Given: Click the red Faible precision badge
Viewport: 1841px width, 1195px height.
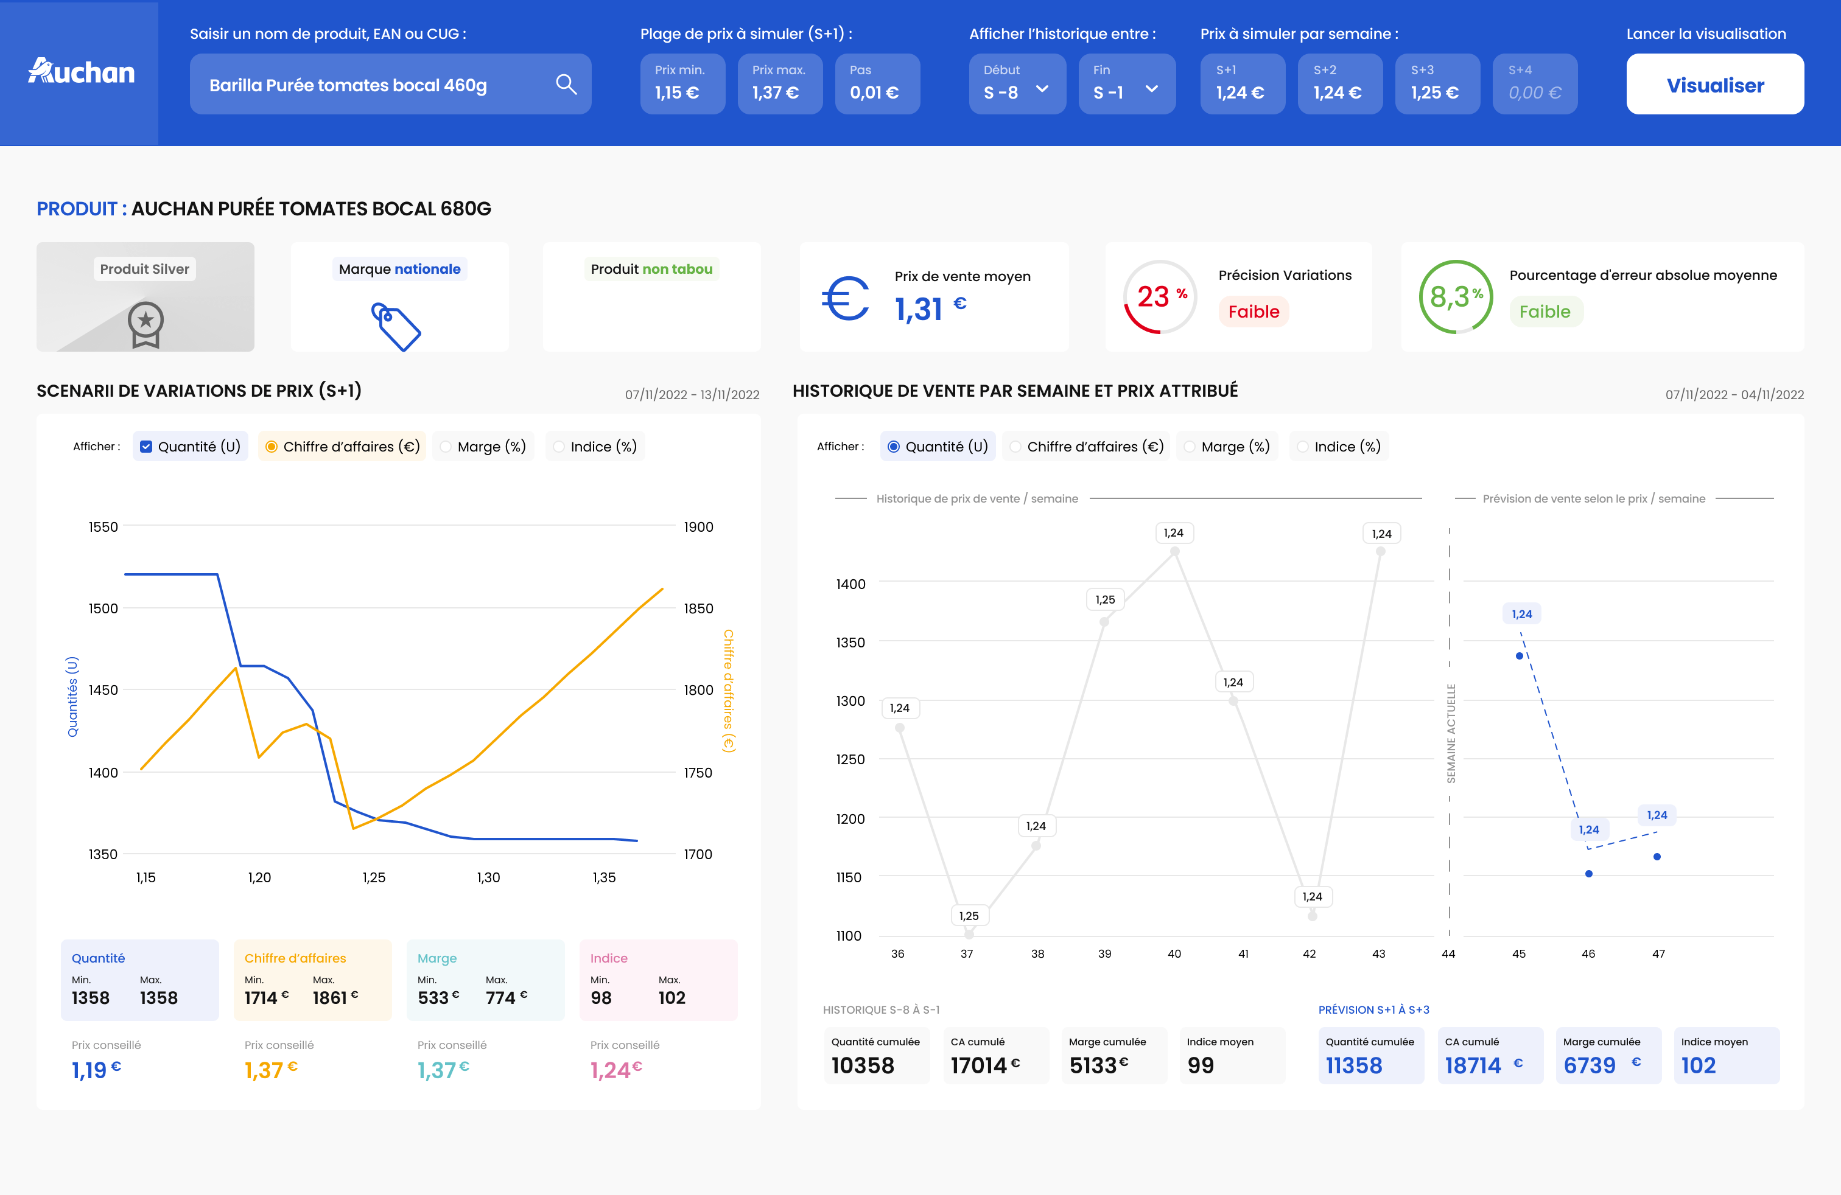Looking at the screenshot, I should pos(1254,312).
